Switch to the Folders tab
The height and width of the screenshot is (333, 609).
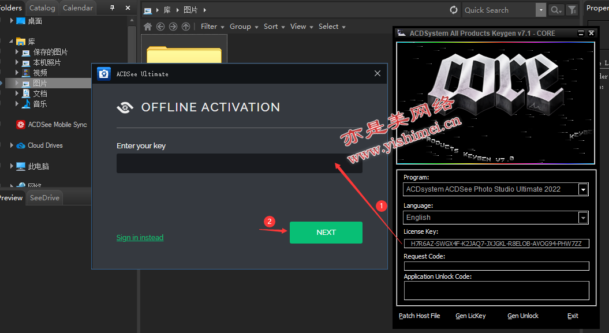pos(11,8)
